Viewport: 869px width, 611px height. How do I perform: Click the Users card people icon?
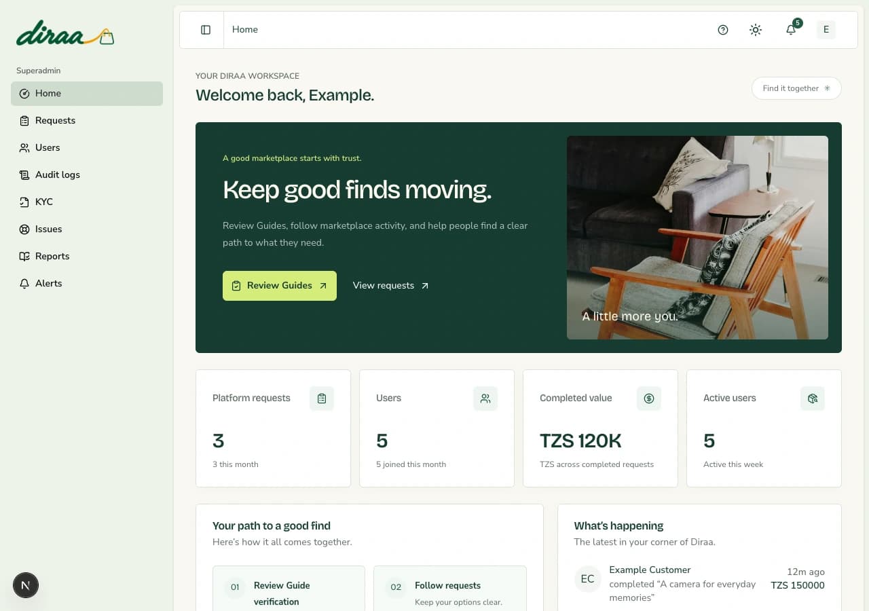click(x=485, y=399)
